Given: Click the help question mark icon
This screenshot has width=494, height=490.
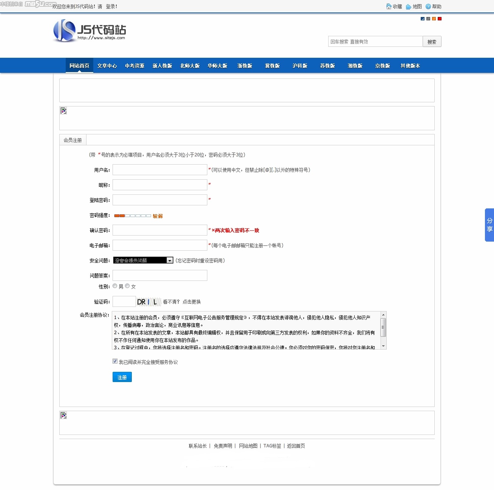Looking at the screenshot, I should pos(428,6).
